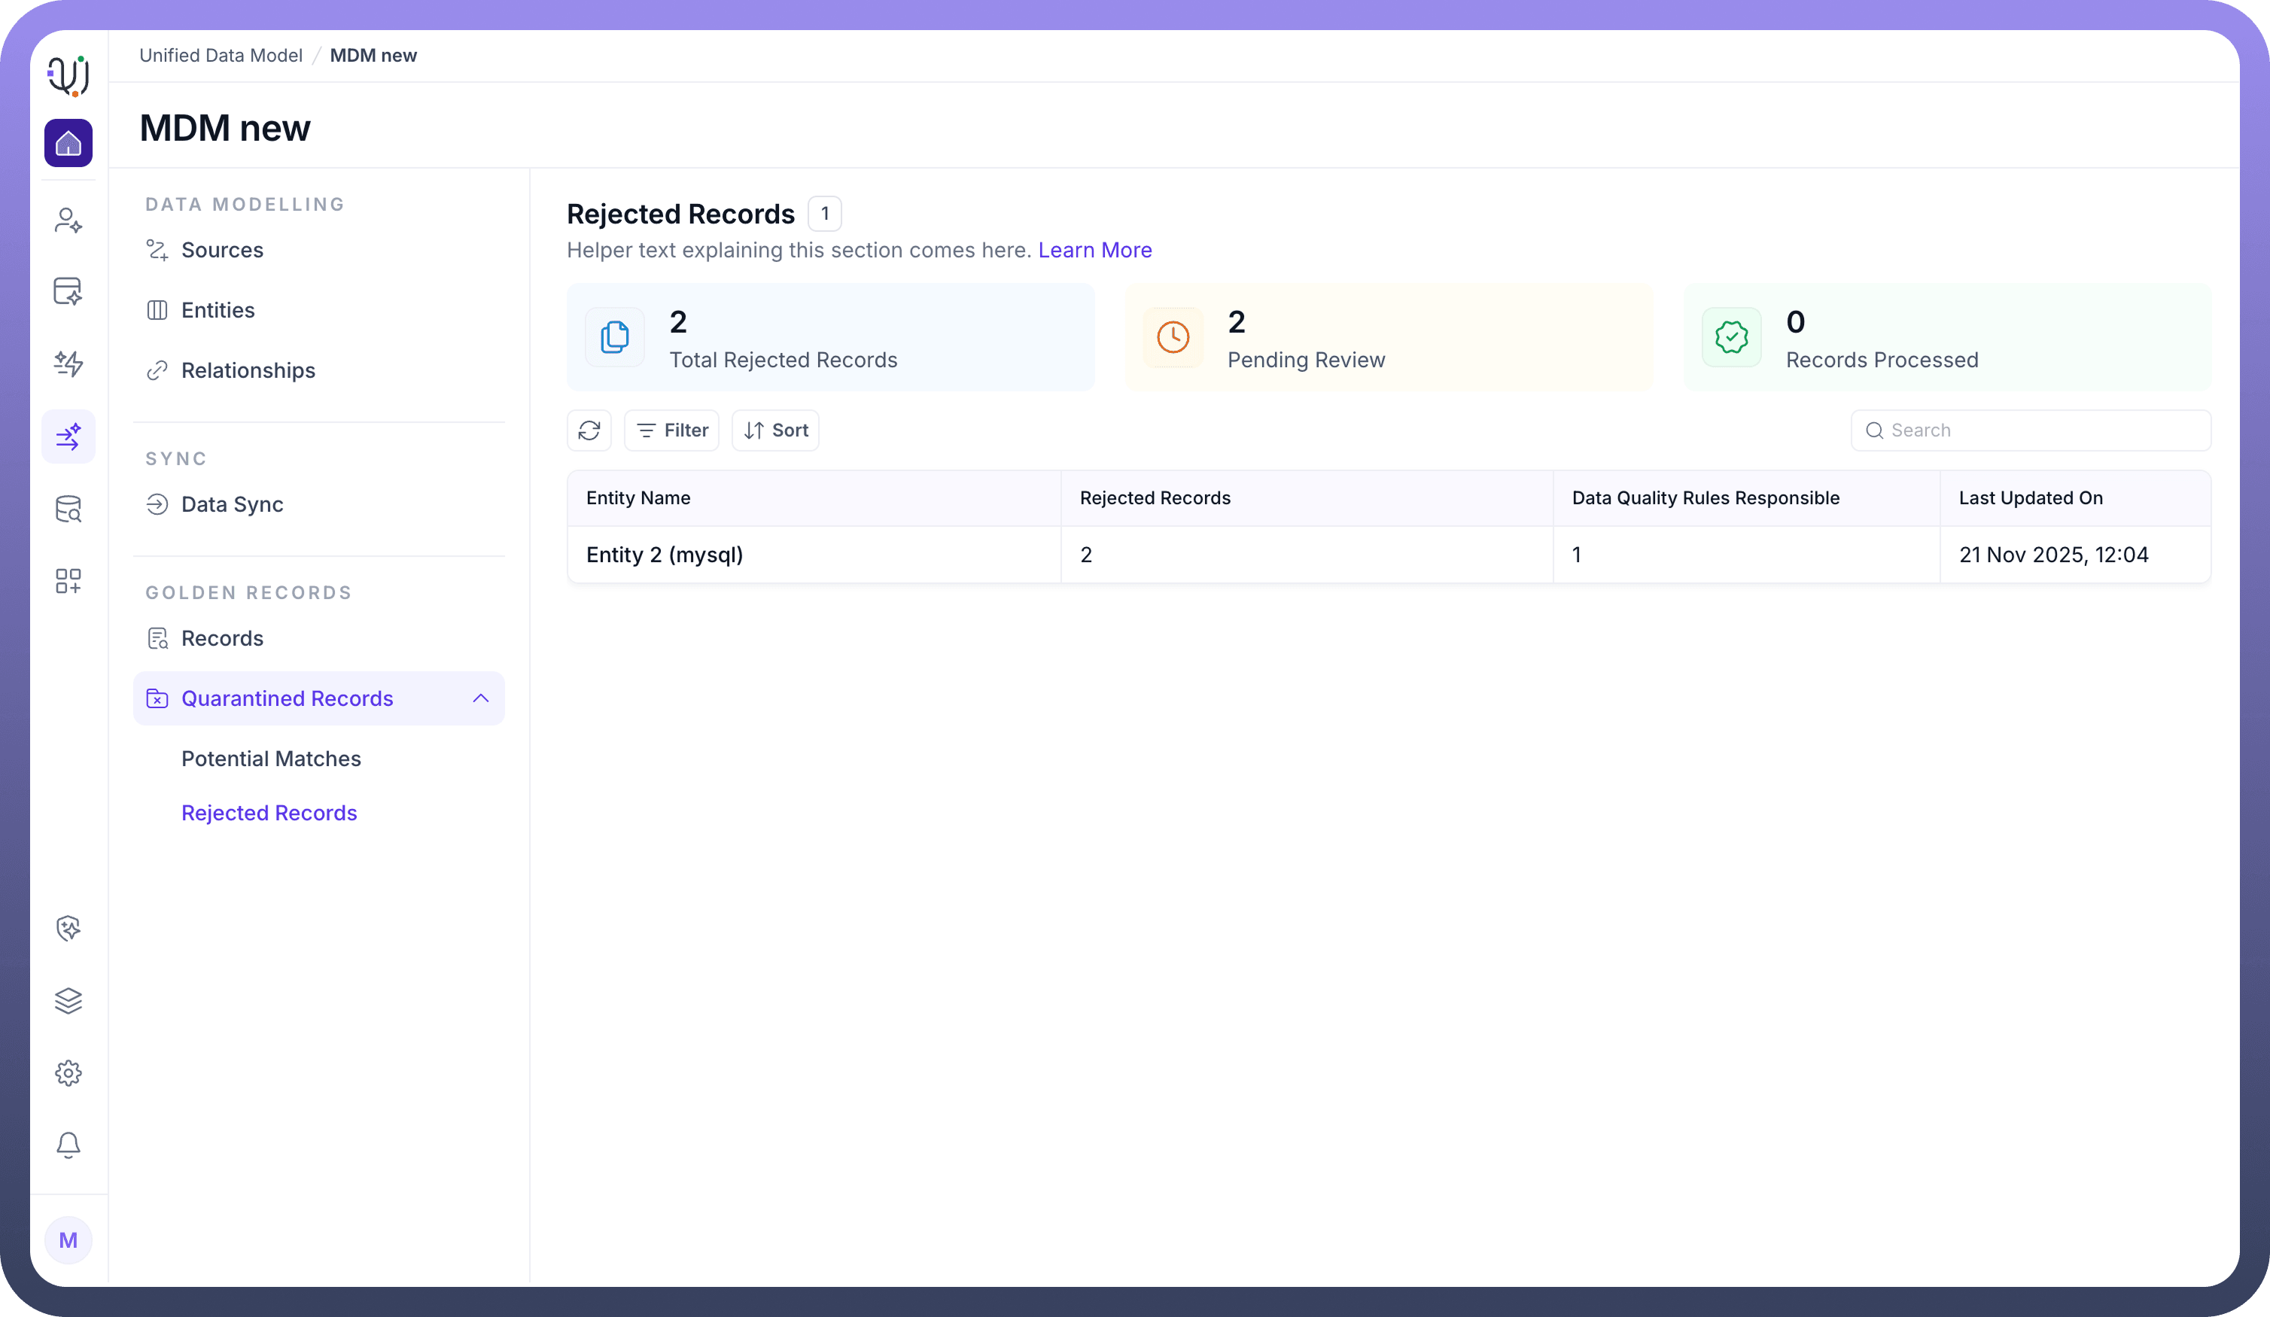The image size is (2270, 1317).
Task: Open the Data Sync page
Action: 233,504
